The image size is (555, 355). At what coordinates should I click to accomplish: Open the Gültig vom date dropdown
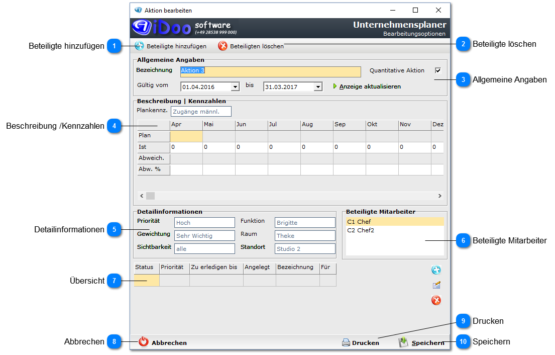(235, 87)
